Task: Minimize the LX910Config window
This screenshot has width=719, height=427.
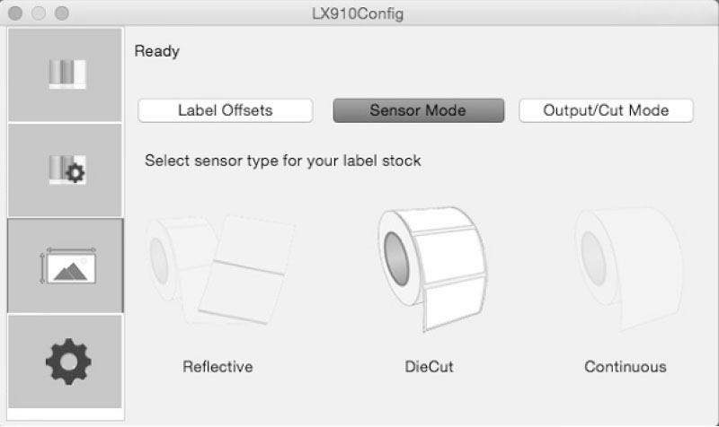Action: (x=39, y=13)
